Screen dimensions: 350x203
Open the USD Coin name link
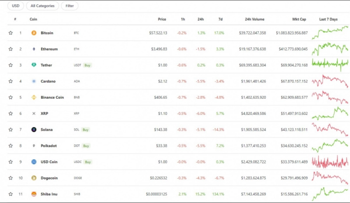(49, 162)
